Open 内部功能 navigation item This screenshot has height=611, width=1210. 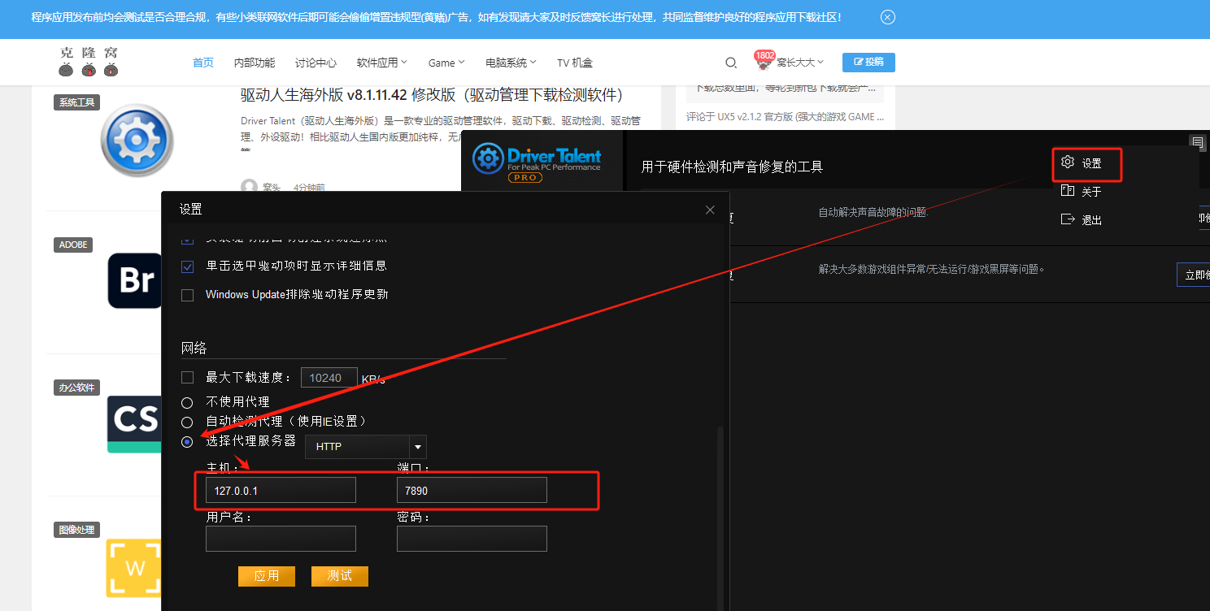click(255, 63)
